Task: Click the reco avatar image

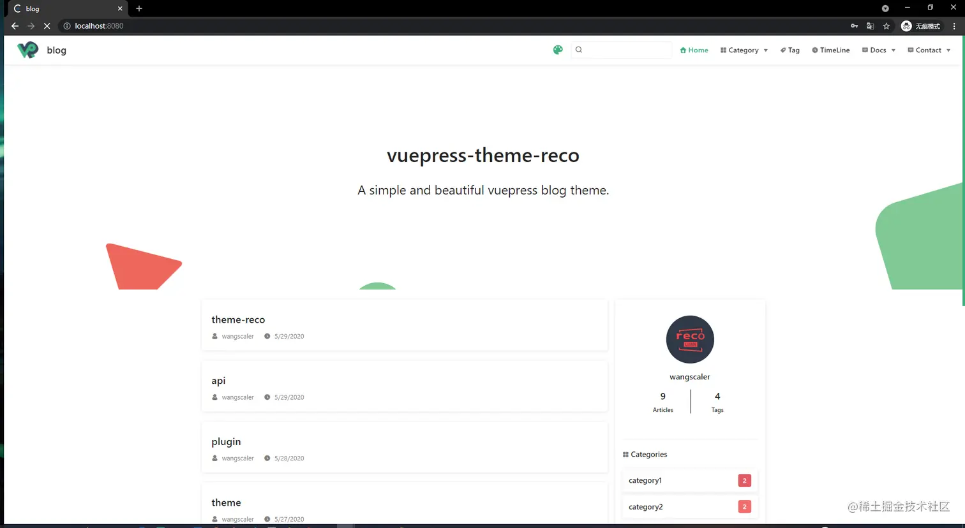Action: pyautogui.click(x=690, y=339)
